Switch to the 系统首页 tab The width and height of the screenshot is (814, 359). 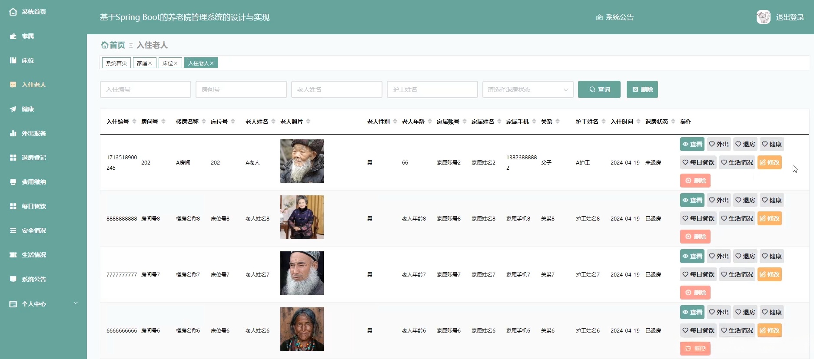click(x=116, y=63)
